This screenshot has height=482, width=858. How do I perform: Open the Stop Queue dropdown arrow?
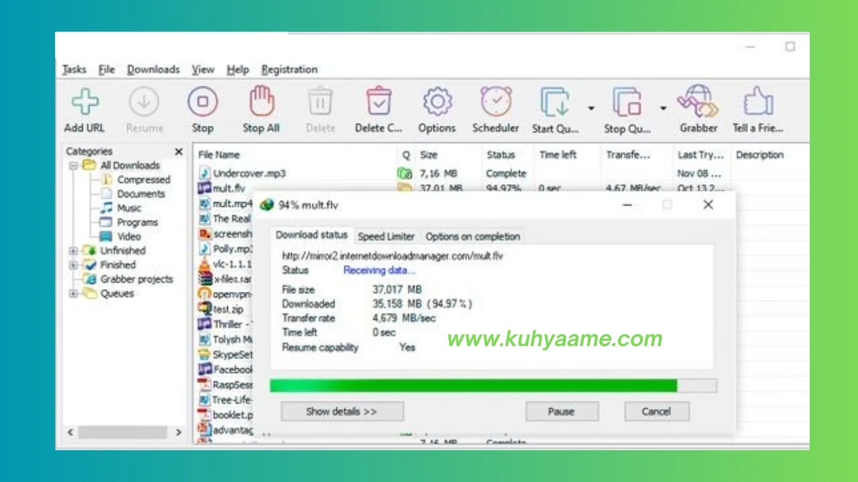[663, 108]
